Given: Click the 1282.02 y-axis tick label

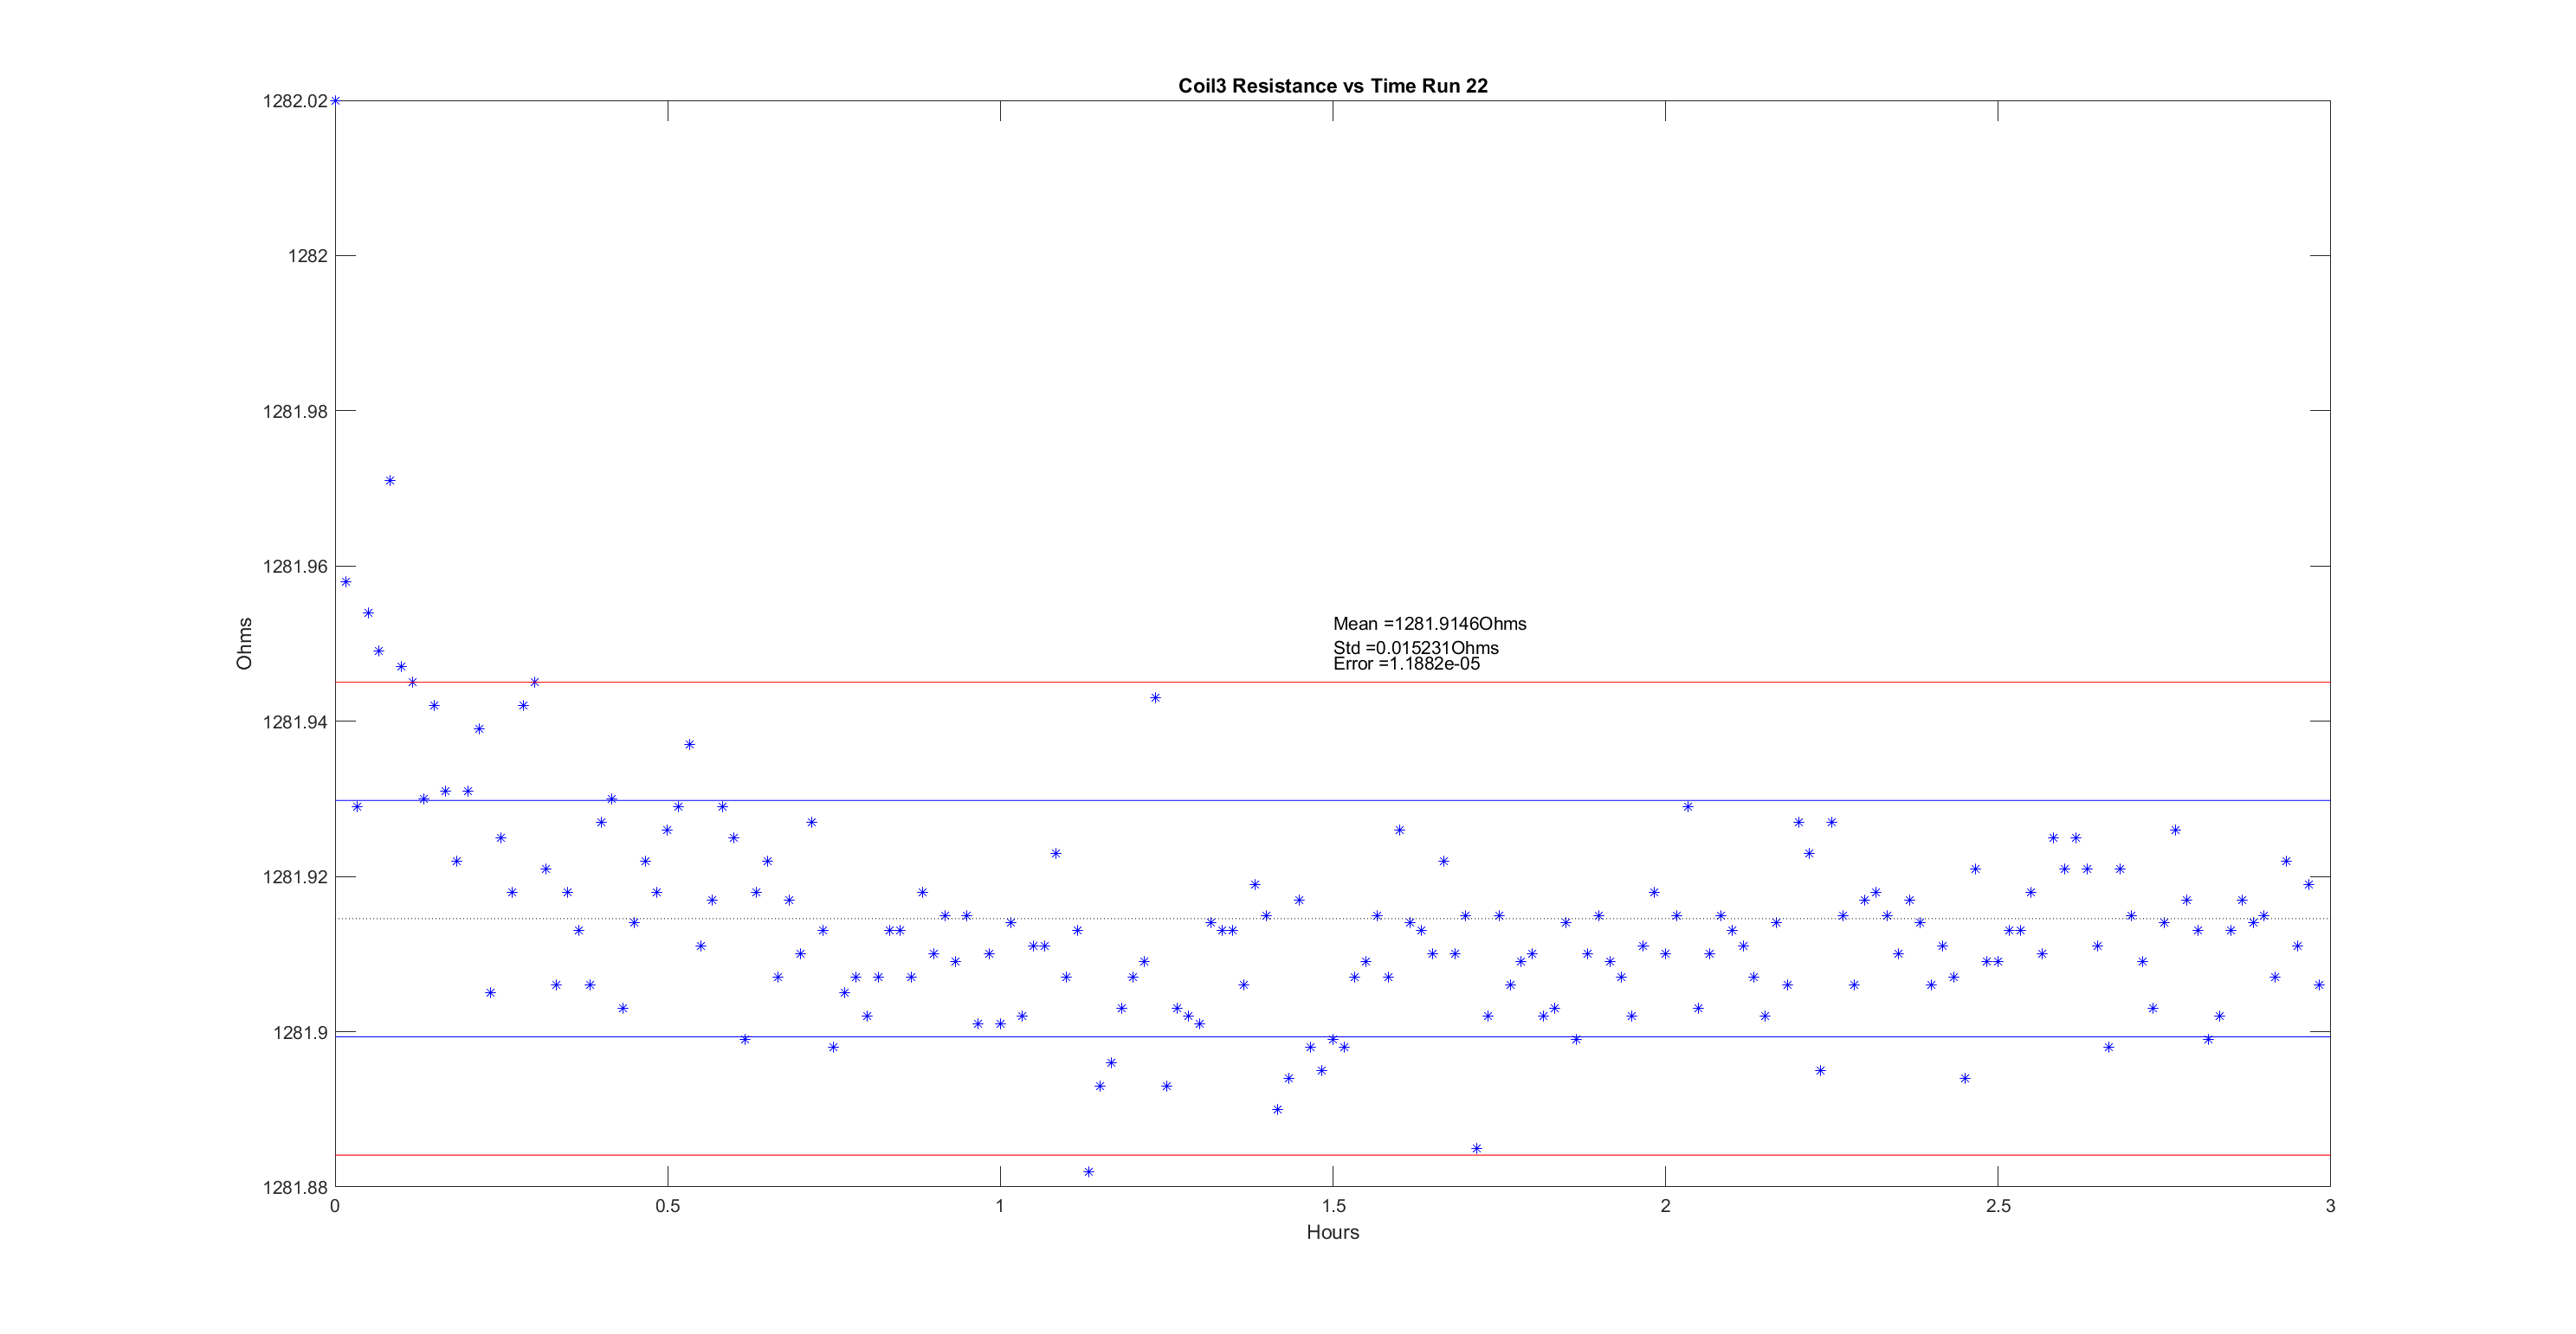Looking at the screenshot, I should [x=295, y=101].
